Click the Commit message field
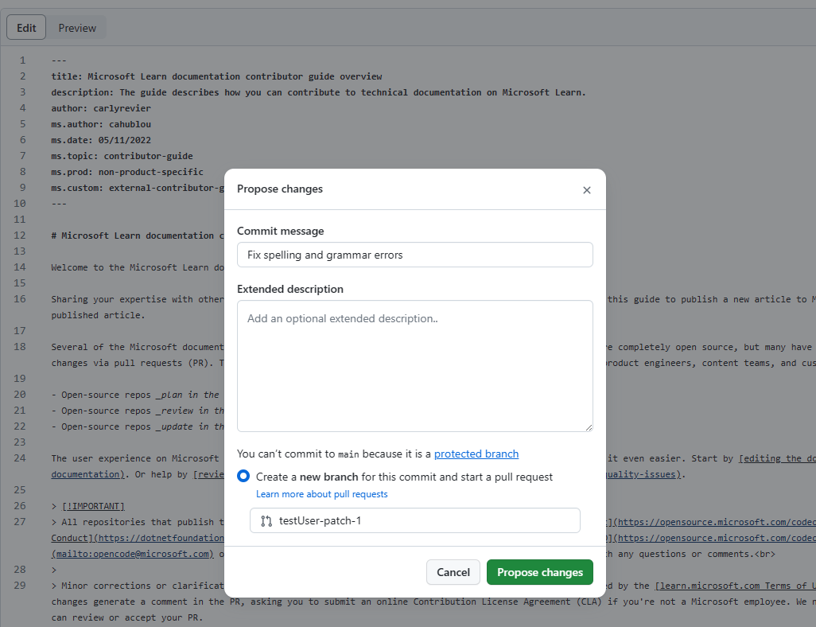The width and height of the screenshot is (816, 627). pos(414,255)
